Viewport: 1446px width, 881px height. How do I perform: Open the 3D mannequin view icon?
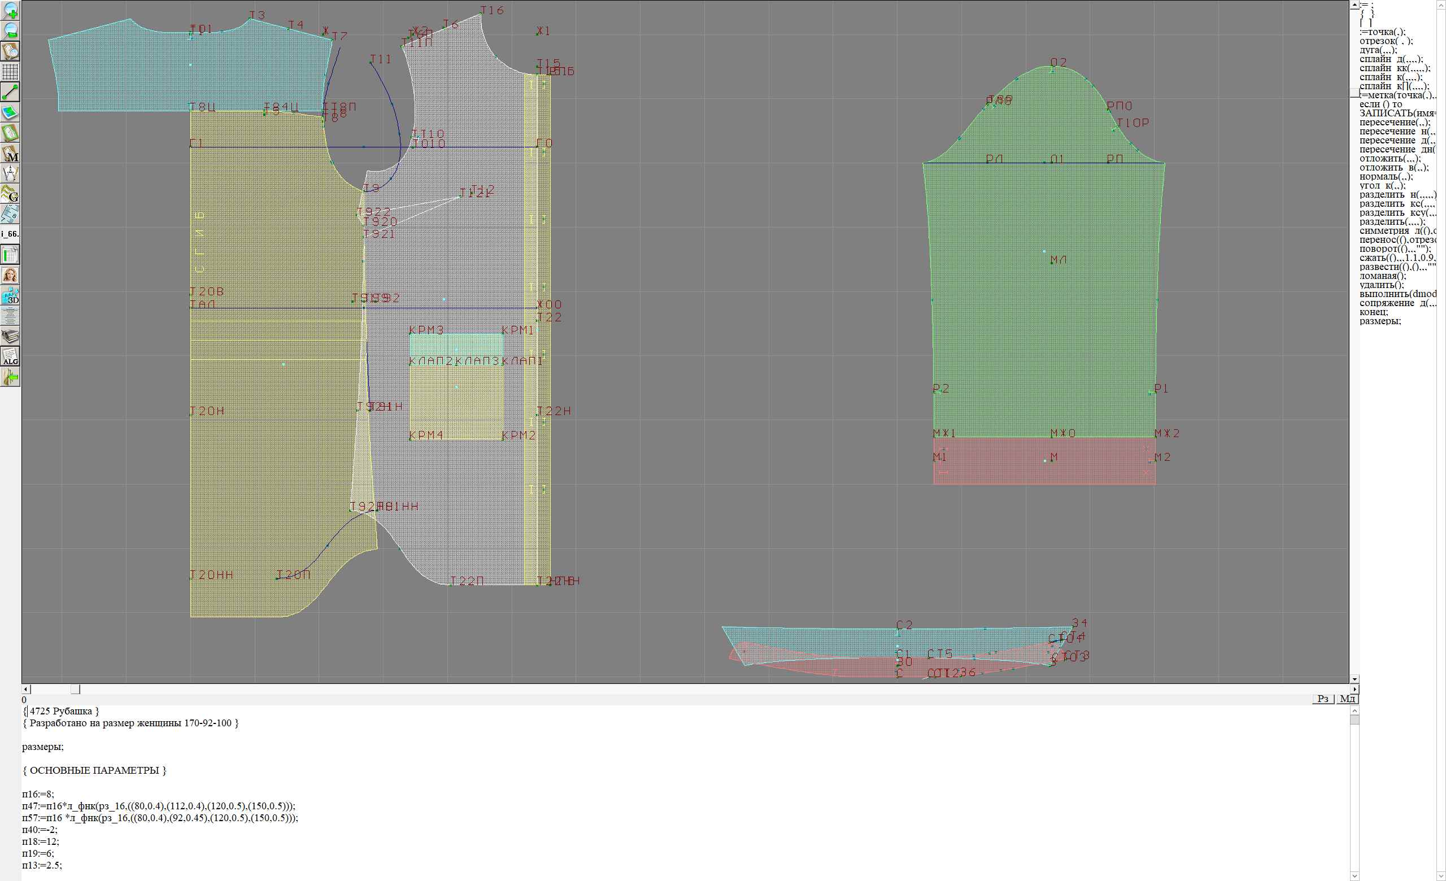click(11, 295)
